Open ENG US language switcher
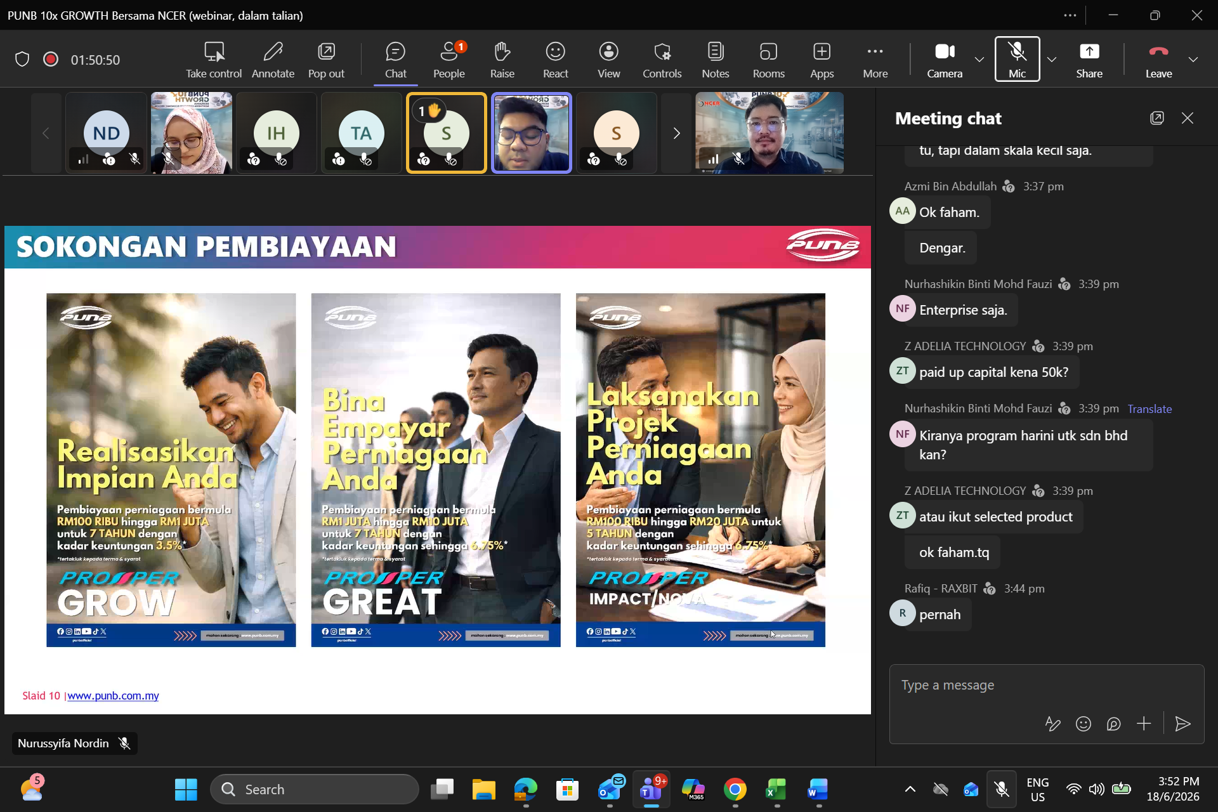1218x812 pixels. click(1037, 789)
